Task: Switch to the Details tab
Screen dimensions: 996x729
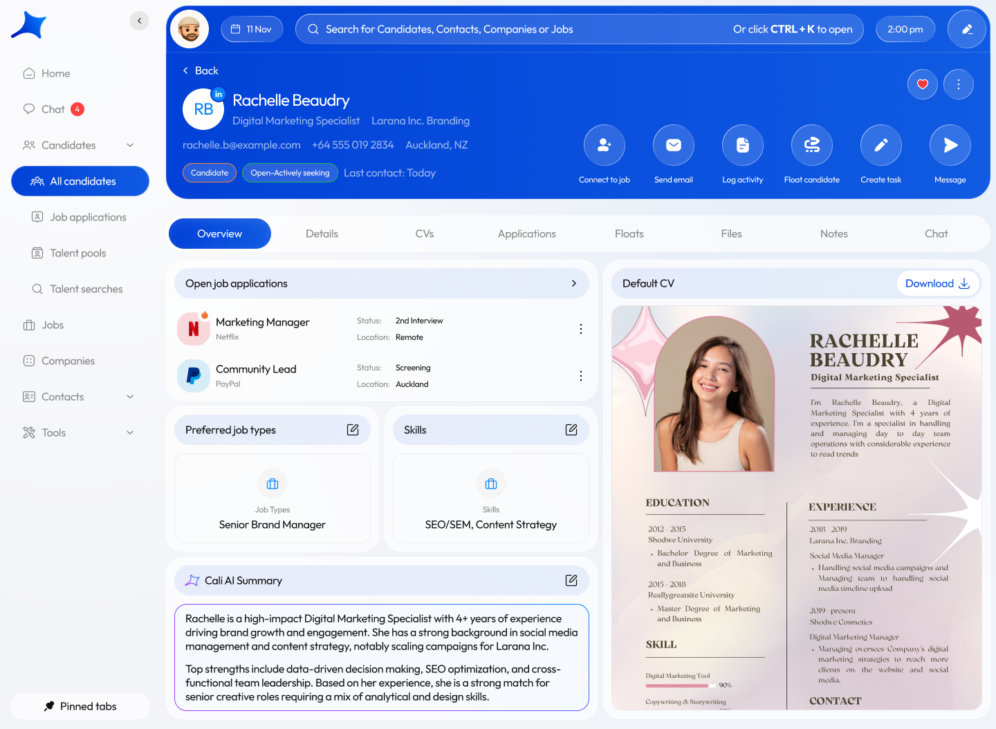Action: pyautogui.click(x=322, y=234)
